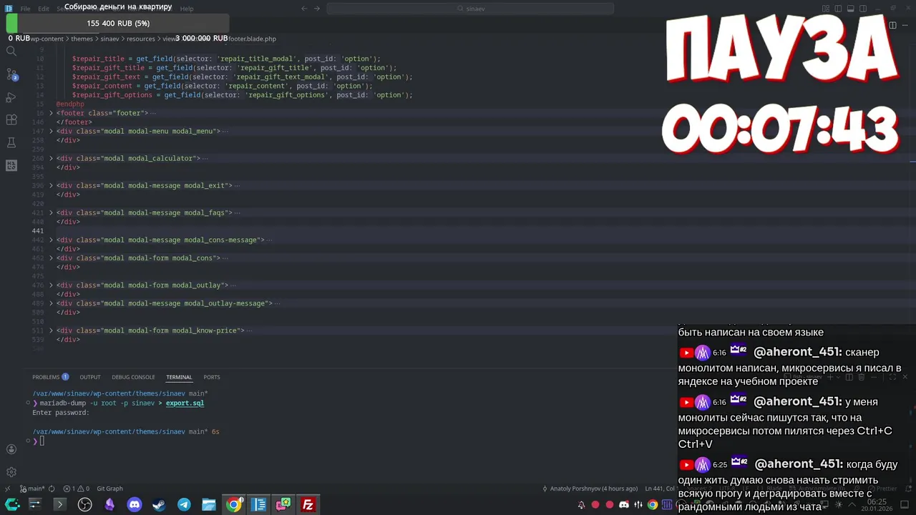Image resolution: width=916 pixels, height=515 pixels.
Task: Switch to the PORTS panel tab
Action: pos(211,377)
